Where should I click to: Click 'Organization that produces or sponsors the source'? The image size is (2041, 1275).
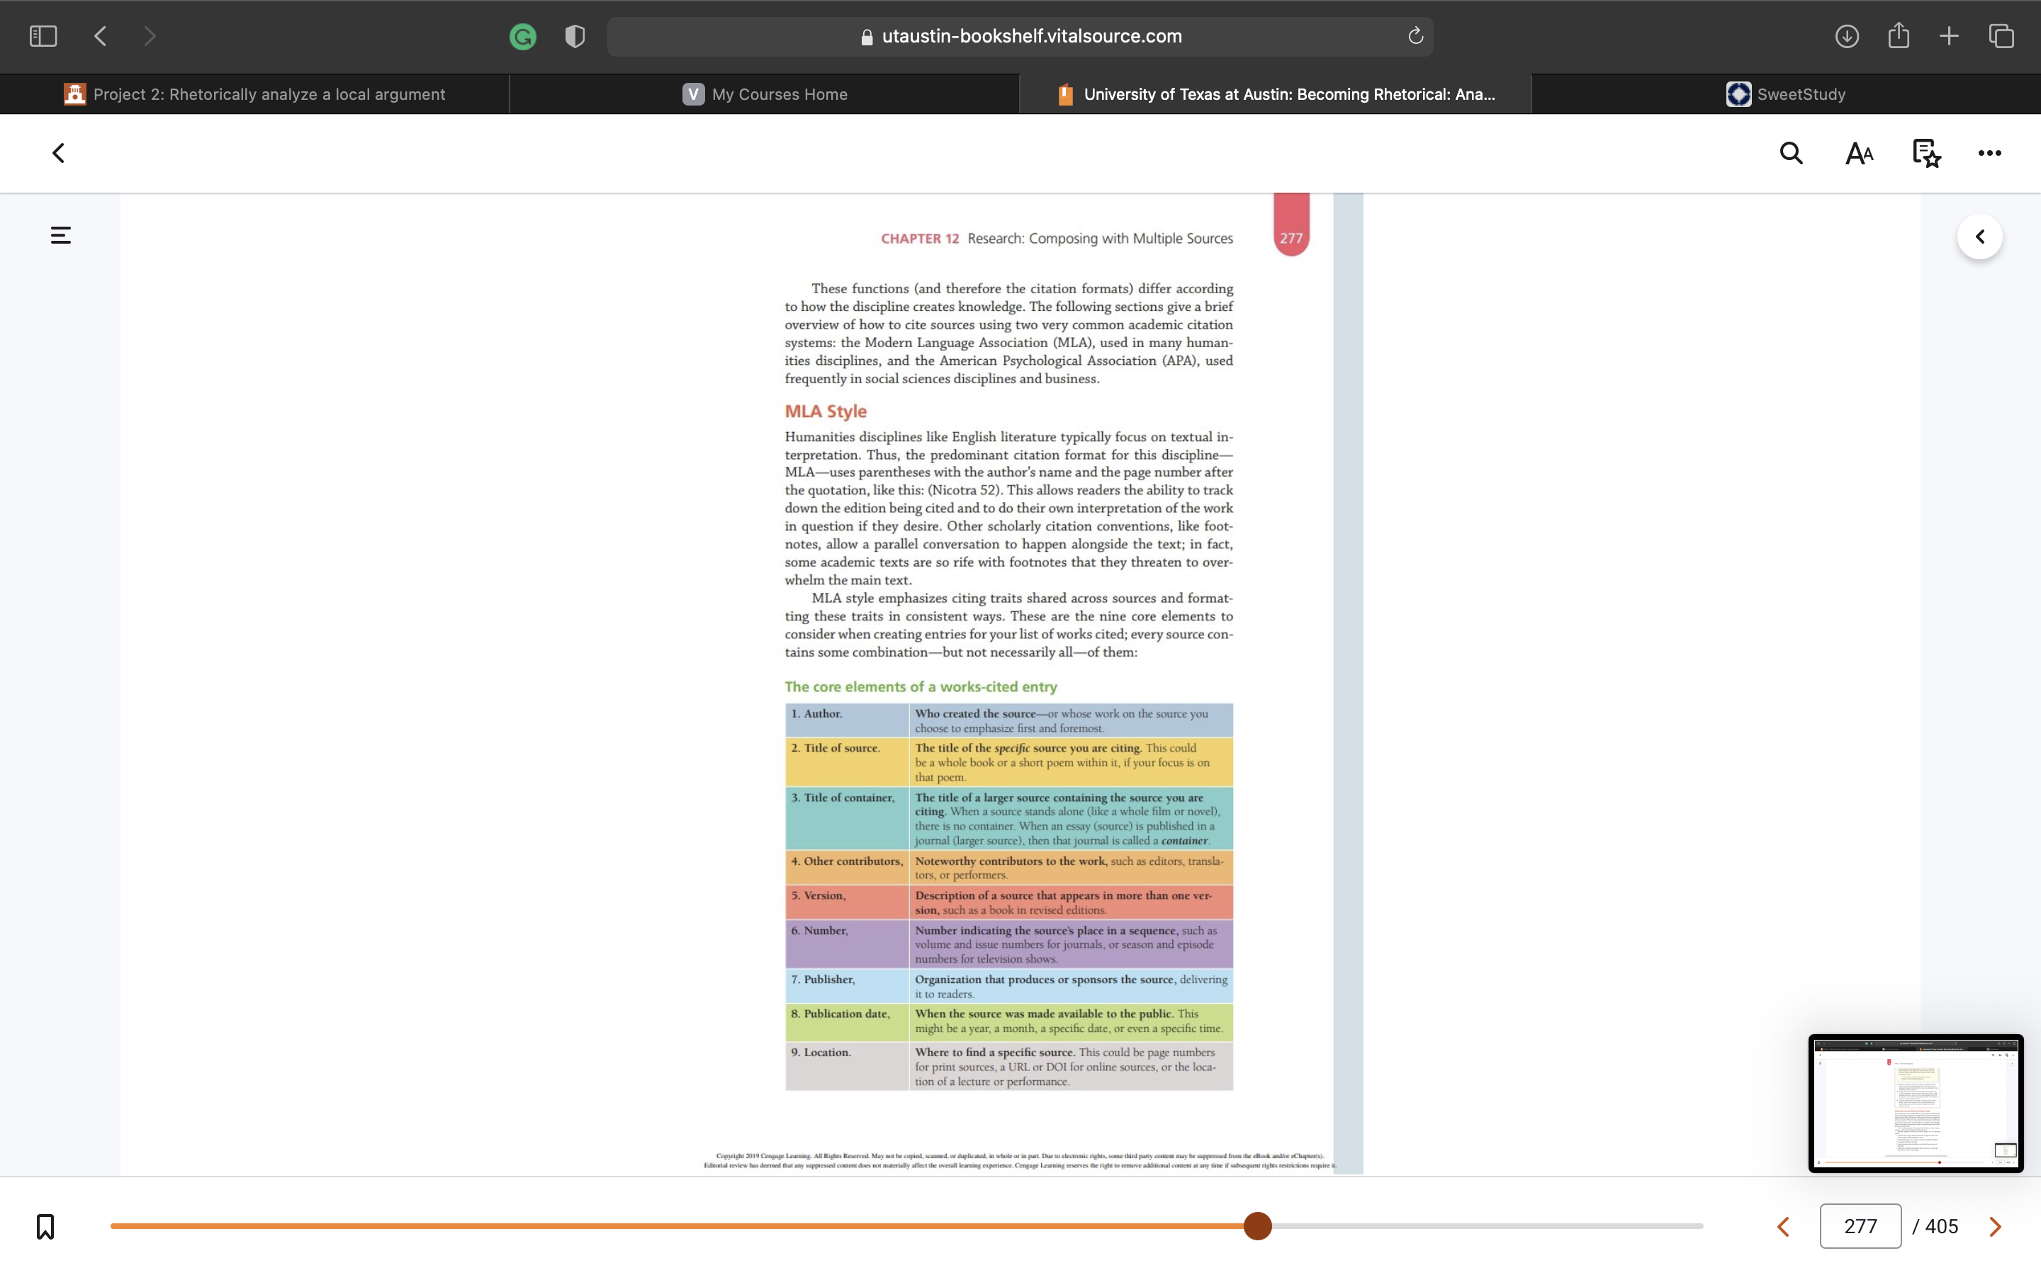[x=1071, y=986]
